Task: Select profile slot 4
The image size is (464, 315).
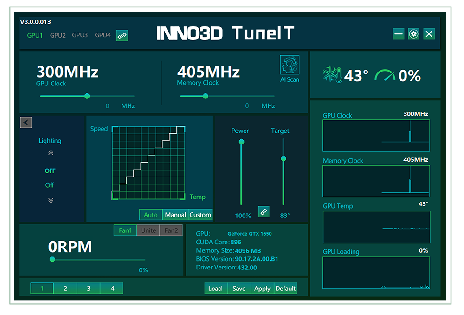Action: pos(112,289)
